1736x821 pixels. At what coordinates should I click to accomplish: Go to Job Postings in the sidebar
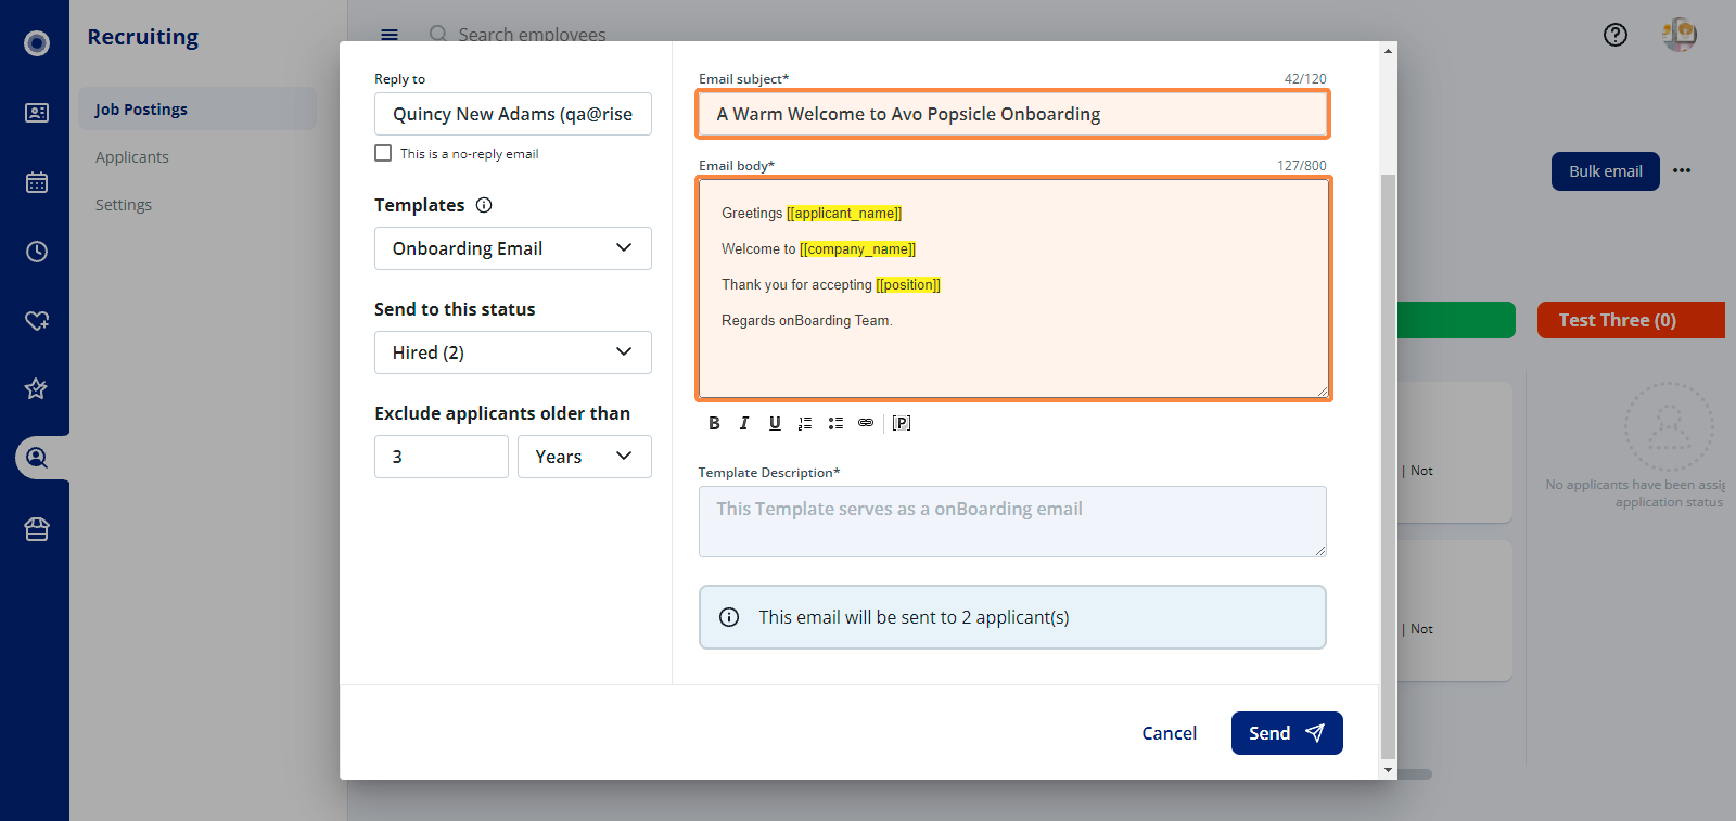pyautogui.click(x=197, y=109)
